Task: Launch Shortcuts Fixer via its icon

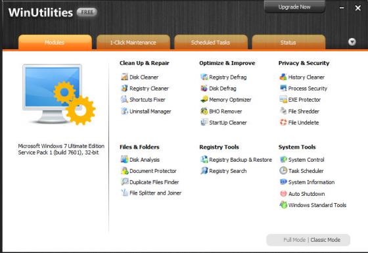Action: point(124,99)
